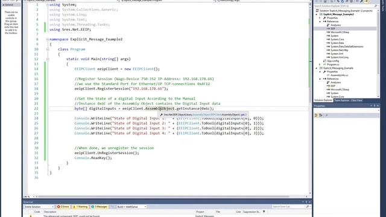
Task: Collapse the static void Main code block
Action: click(x=48, y=59)
